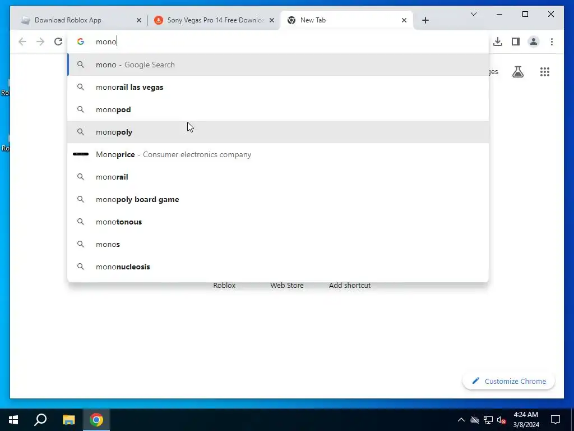Open Windows taskbar search
Viewport: 574px width, 431px height.
tap(40, 420)
